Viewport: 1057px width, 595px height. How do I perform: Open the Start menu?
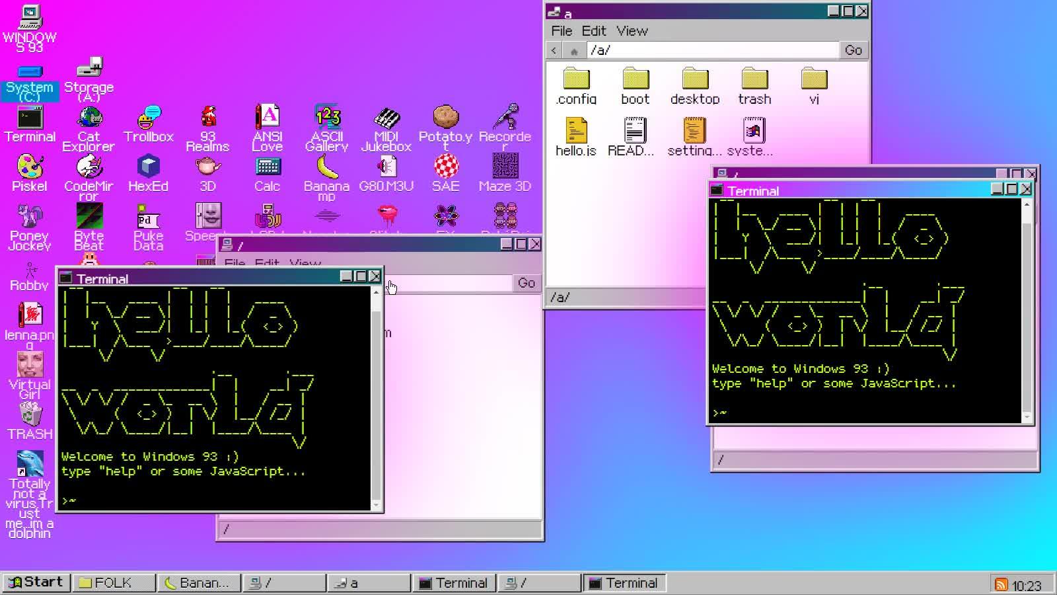pos(36,582)
